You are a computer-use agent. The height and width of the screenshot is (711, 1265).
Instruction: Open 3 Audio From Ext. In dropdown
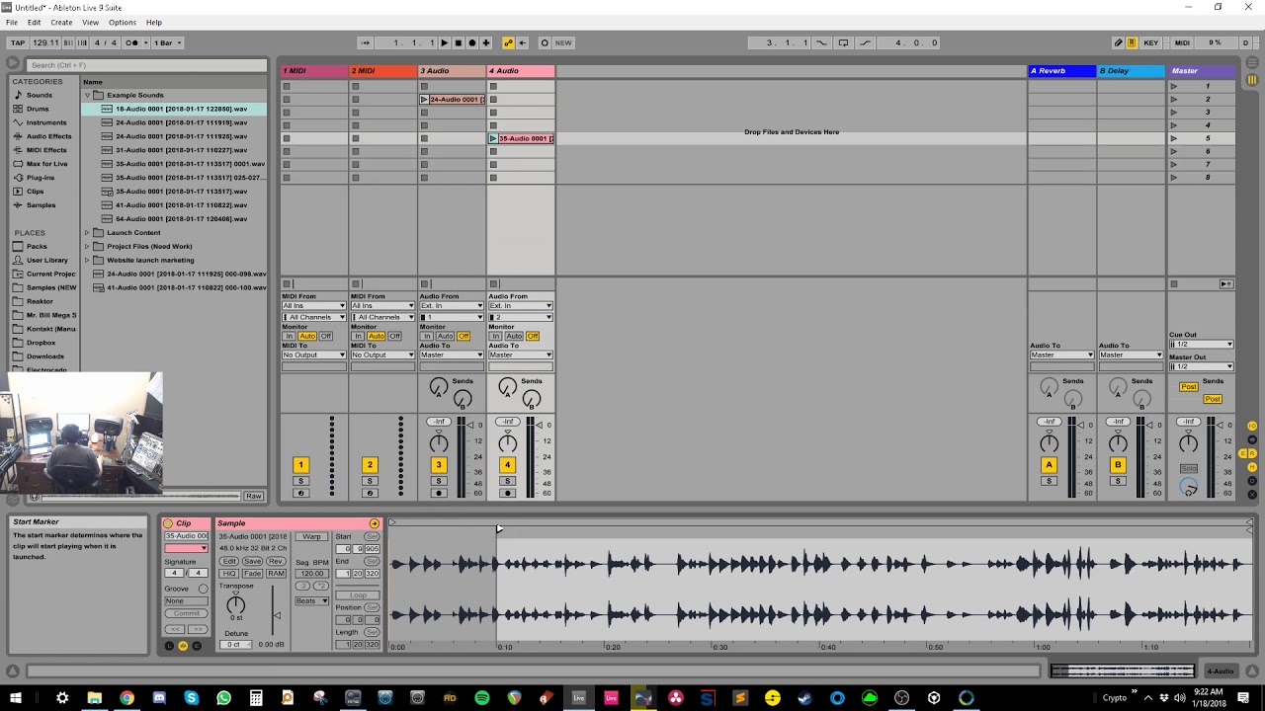pyautogui.click(x=452, y=306)
